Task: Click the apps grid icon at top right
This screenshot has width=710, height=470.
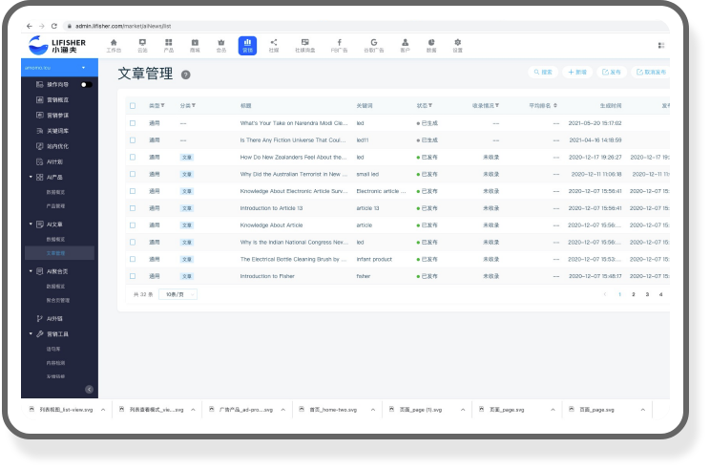Action: click(661, 45)
